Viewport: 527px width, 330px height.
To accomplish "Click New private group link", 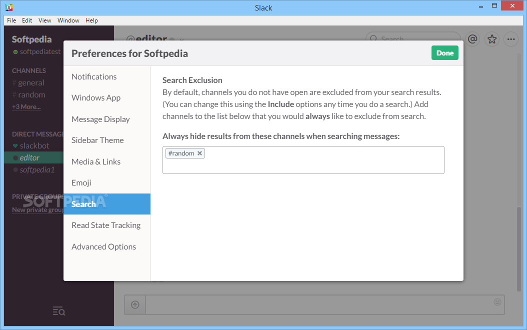I will [x=37, y=209].
